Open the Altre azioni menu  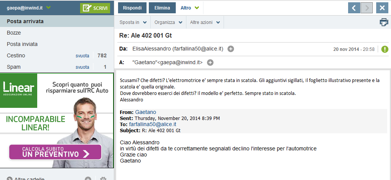click(x=205, y=22)
